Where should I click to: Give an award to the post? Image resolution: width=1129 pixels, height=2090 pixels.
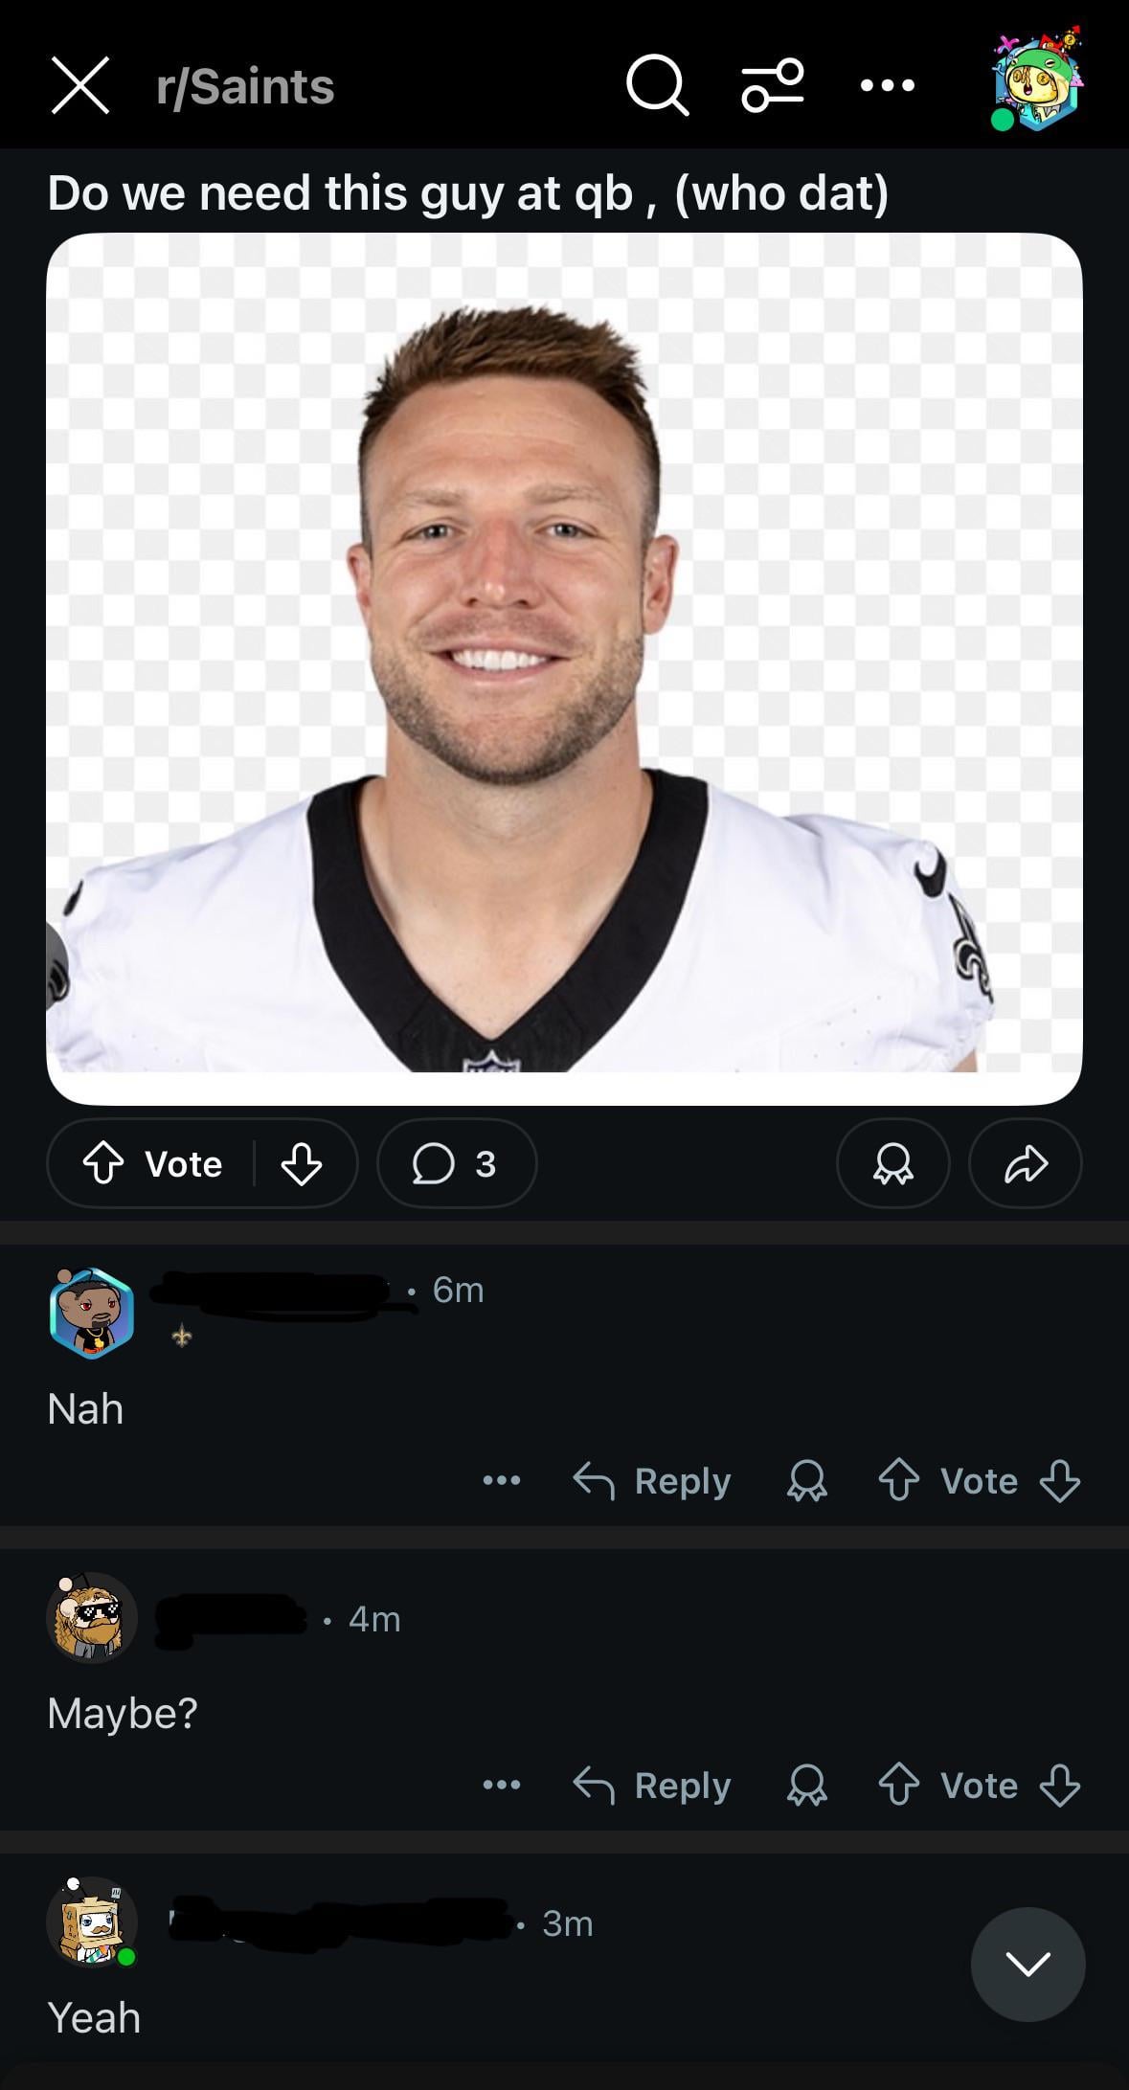click(892, 1164)
